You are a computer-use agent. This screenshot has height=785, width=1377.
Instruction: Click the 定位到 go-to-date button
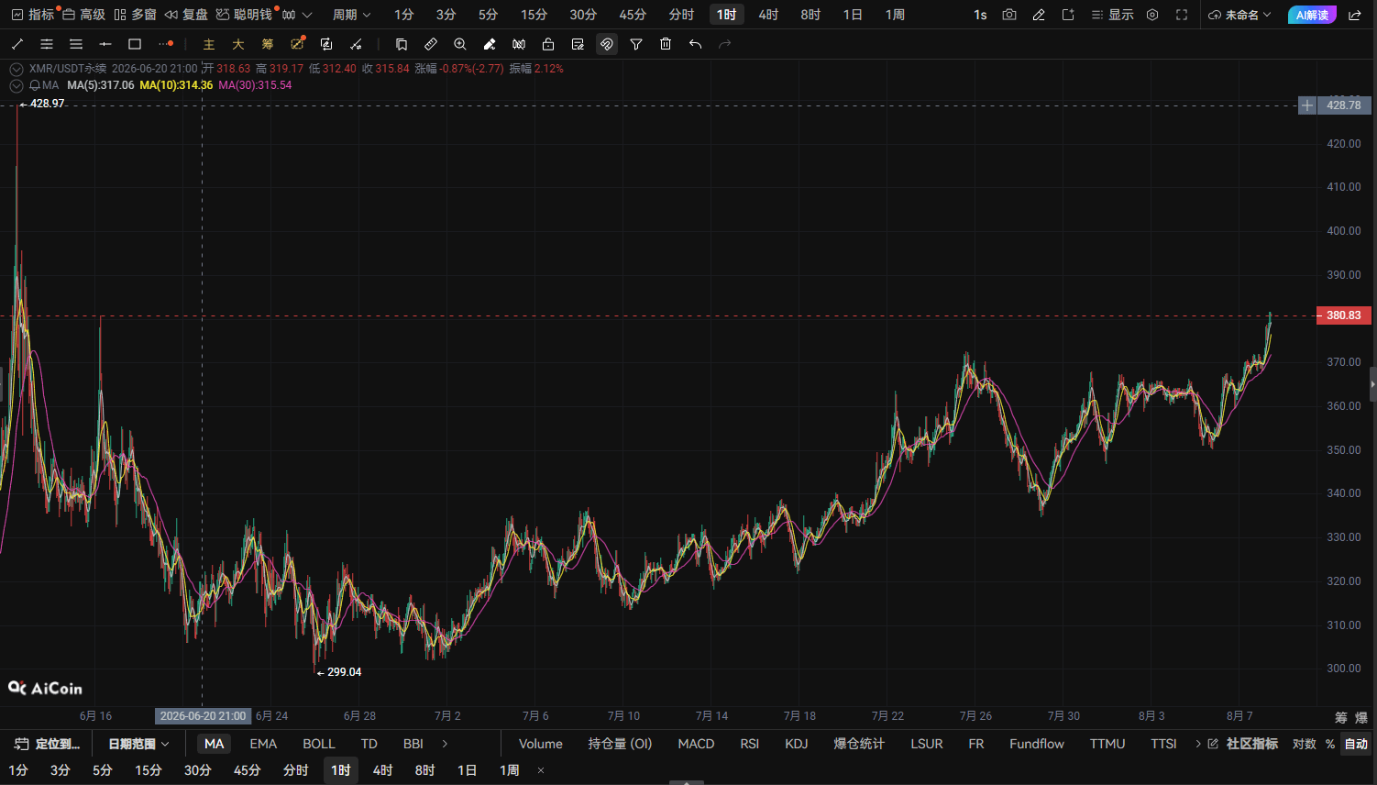pyautogui.click(x=48, y=744)
